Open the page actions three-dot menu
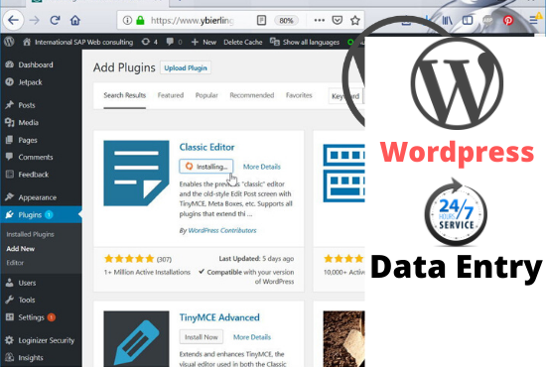 pyautogui.click(x=319, y=20)
